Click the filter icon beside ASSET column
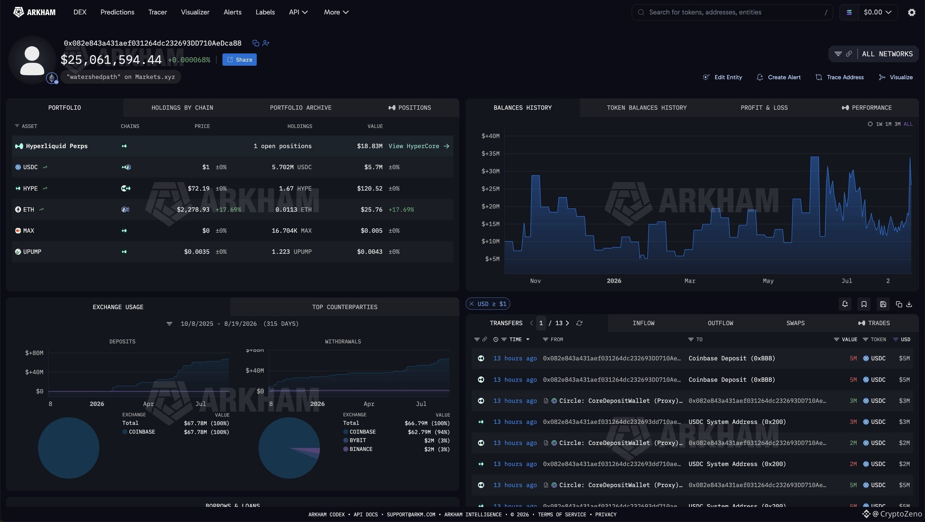This screenshot has width=925, height=522. [17, 126]
